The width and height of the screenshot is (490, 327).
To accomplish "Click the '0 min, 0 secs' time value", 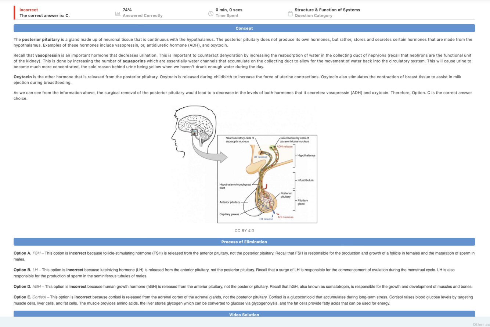I will click(x=229, y=10).
